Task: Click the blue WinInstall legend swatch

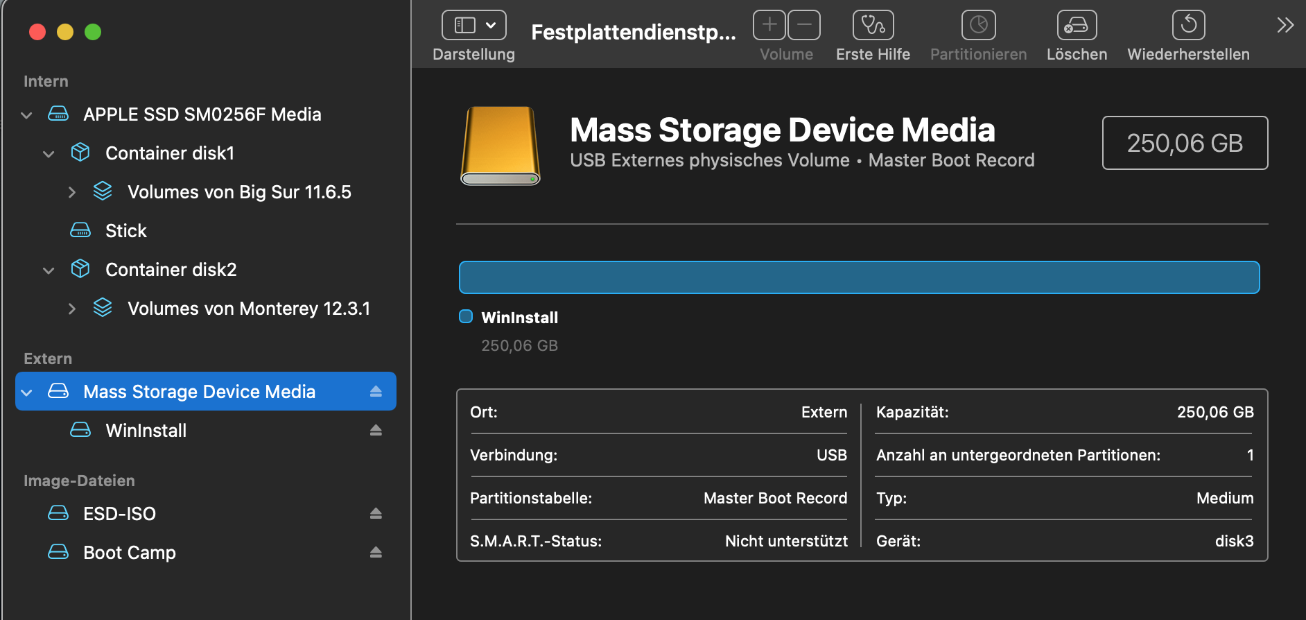Action: 466,317
